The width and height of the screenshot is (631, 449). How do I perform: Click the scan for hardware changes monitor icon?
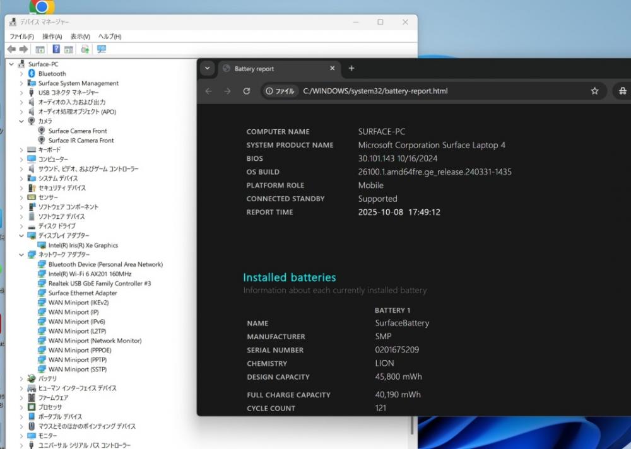point(102,49)
